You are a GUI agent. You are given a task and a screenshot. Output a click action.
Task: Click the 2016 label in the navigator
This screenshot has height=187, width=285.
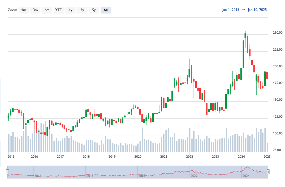38,176
